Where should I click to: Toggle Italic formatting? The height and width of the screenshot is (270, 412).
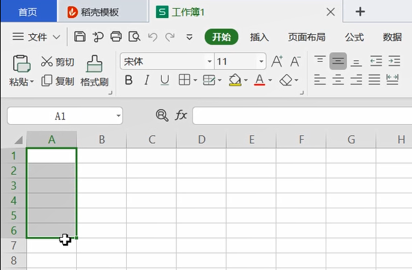[x=147, y=80]
